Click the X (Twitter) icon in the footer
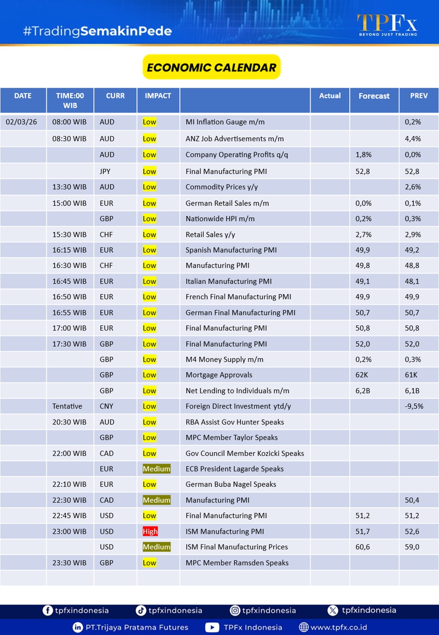Screen dimensions: 439x635 tap(333, 610)
